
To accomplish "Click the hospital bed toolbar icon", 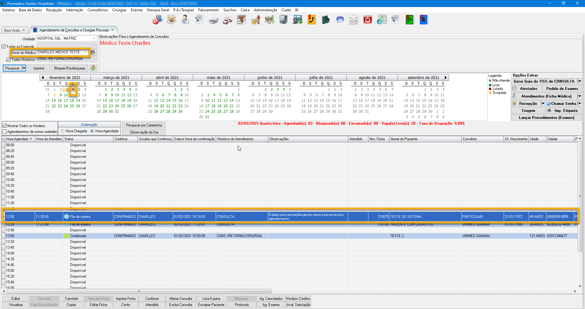I will click(213, 20).
